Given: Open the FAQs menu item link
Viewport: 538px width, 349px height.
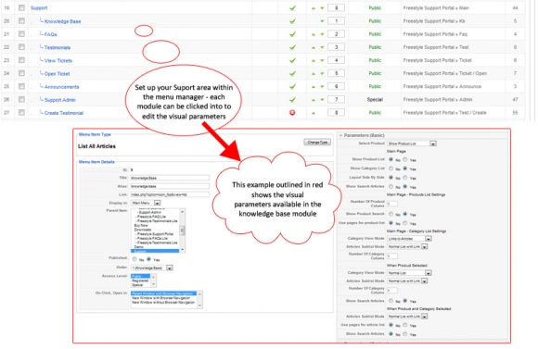Looking at the screenshot, I should pyautogui.click(x=50, y=34).
